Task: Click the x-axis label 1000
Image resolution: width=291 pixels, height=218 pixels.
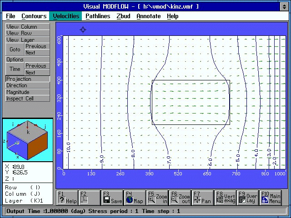Action: point(280,173)
